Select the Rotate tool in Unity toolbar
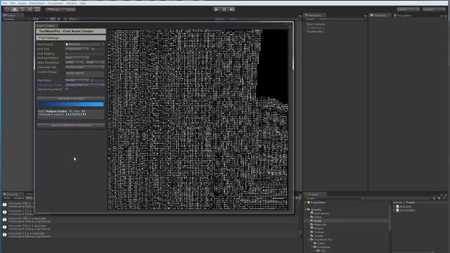 coord(22,9)
